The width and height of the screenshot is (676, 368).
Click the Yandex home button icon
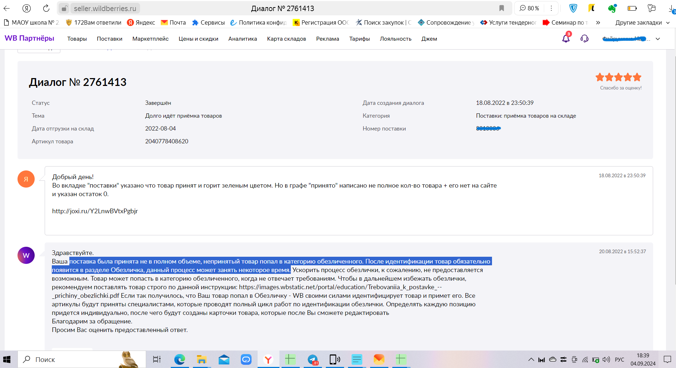26,8
